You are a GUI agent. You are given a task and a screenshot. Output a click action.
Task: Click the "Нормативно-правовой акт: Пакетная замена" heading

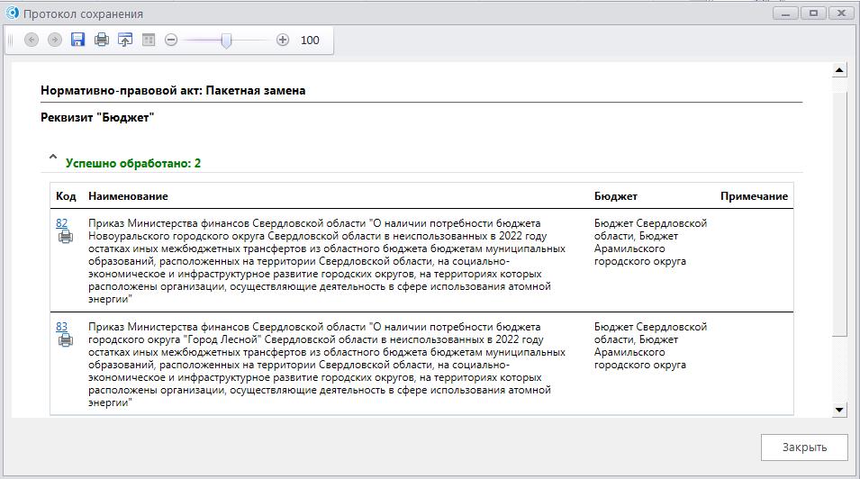(173, 91)
